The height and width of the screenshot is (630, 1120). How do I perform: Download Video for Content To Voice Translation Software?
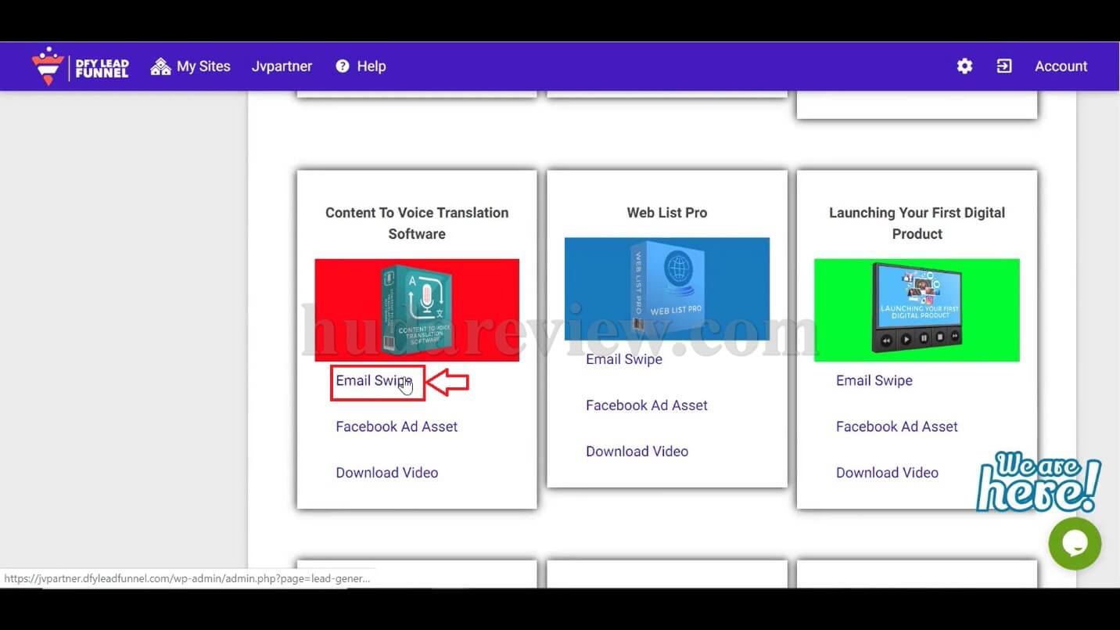tap(386, 473)
